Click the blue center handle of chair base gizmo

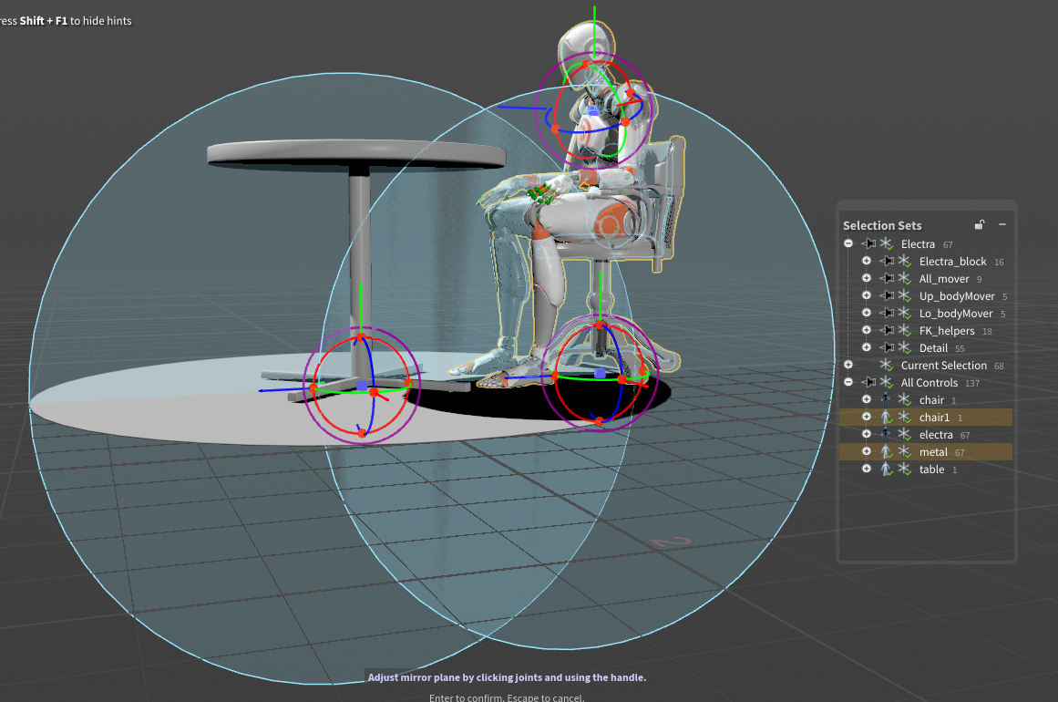(600, 373)
